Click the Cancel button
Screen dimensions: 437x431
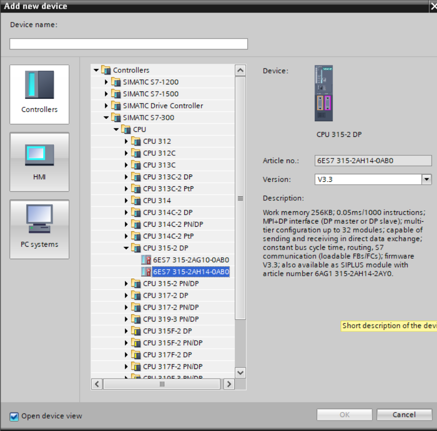tap(404, 415)
